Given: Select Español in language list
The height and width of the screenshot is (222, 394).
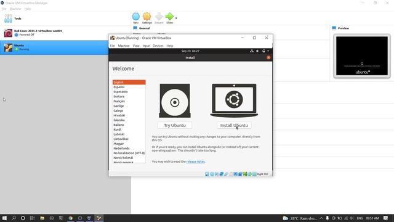Looking at the screenshot, I should tap(129, 87).
